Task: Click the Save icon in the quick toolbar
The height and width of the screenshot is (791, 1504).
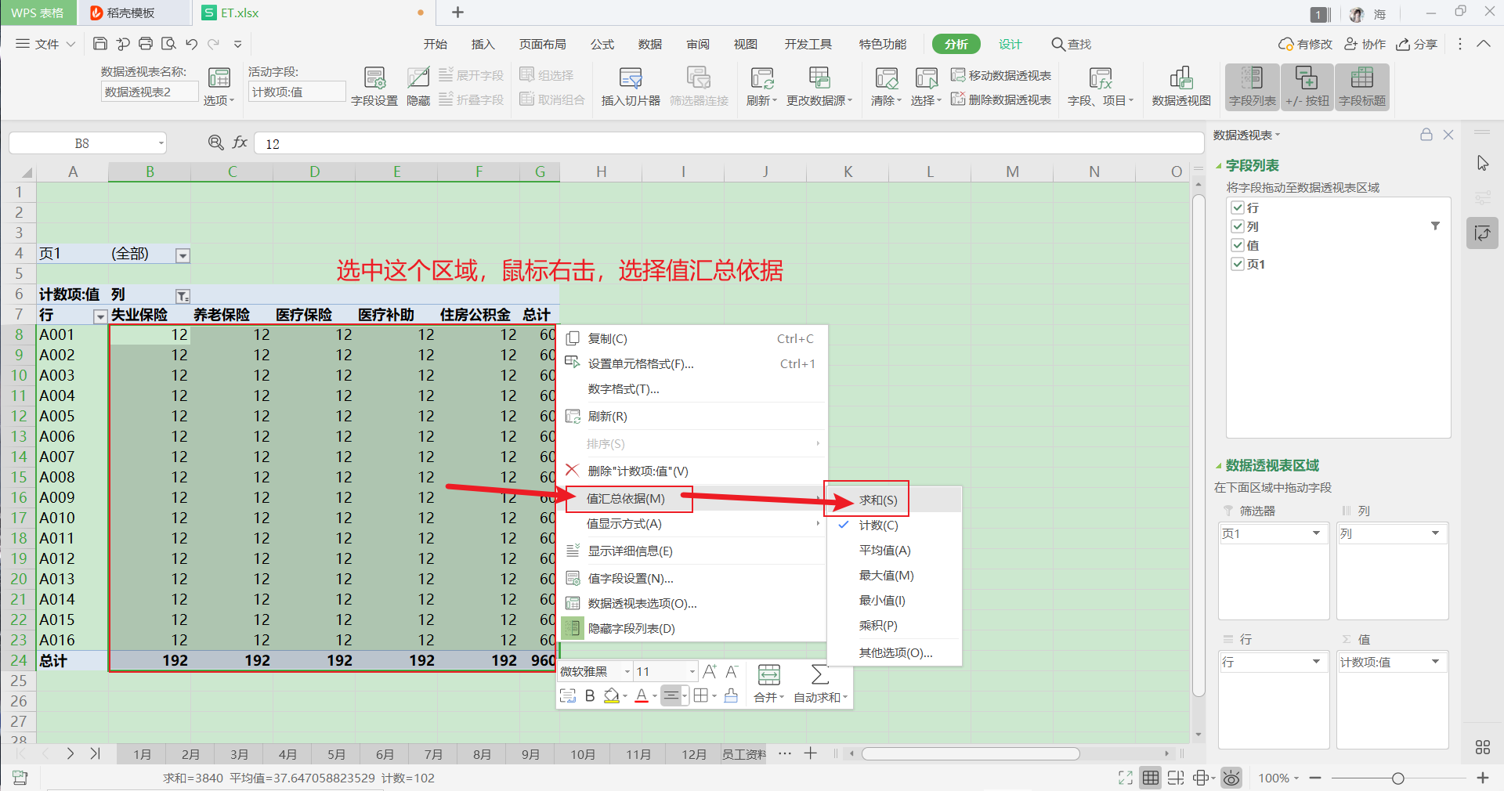Action: (x=99, y=44)
